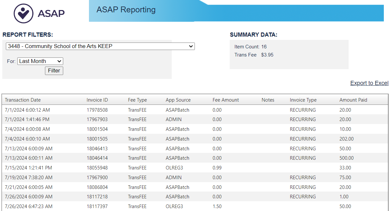Select invoice ID 18117218
This screenshot has width=391, height=211.
coord(97,197)
